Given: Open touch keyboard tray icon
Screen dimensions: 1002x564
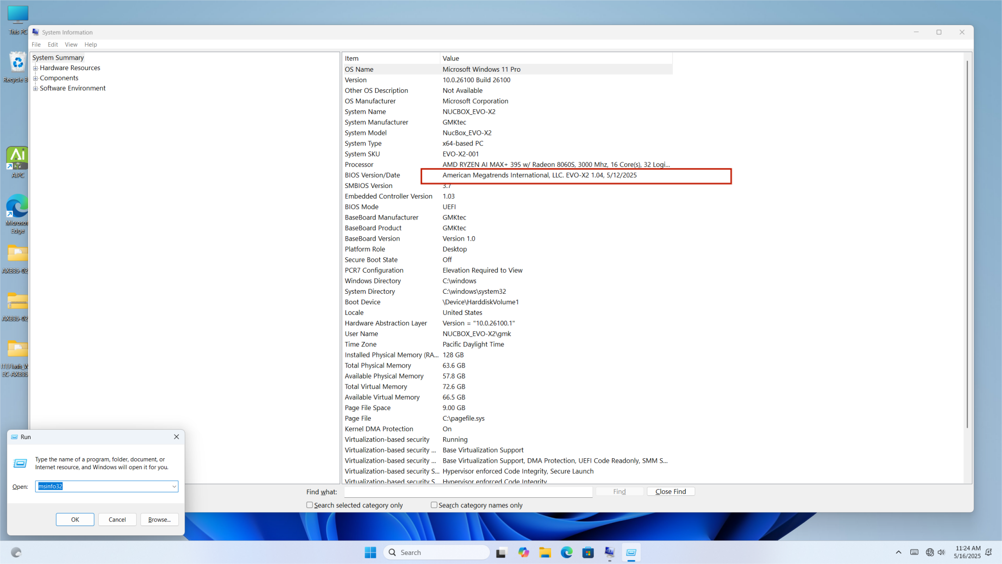Looking at the screenshot, I should [914, 552].
